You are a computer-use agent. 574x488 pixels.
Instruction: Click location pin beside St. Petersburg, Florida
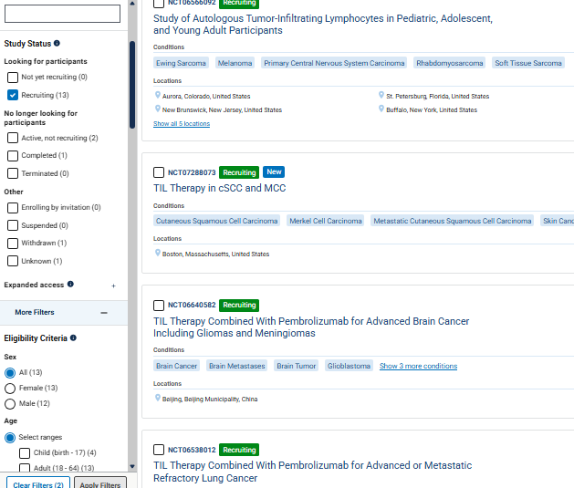(381, 95)
